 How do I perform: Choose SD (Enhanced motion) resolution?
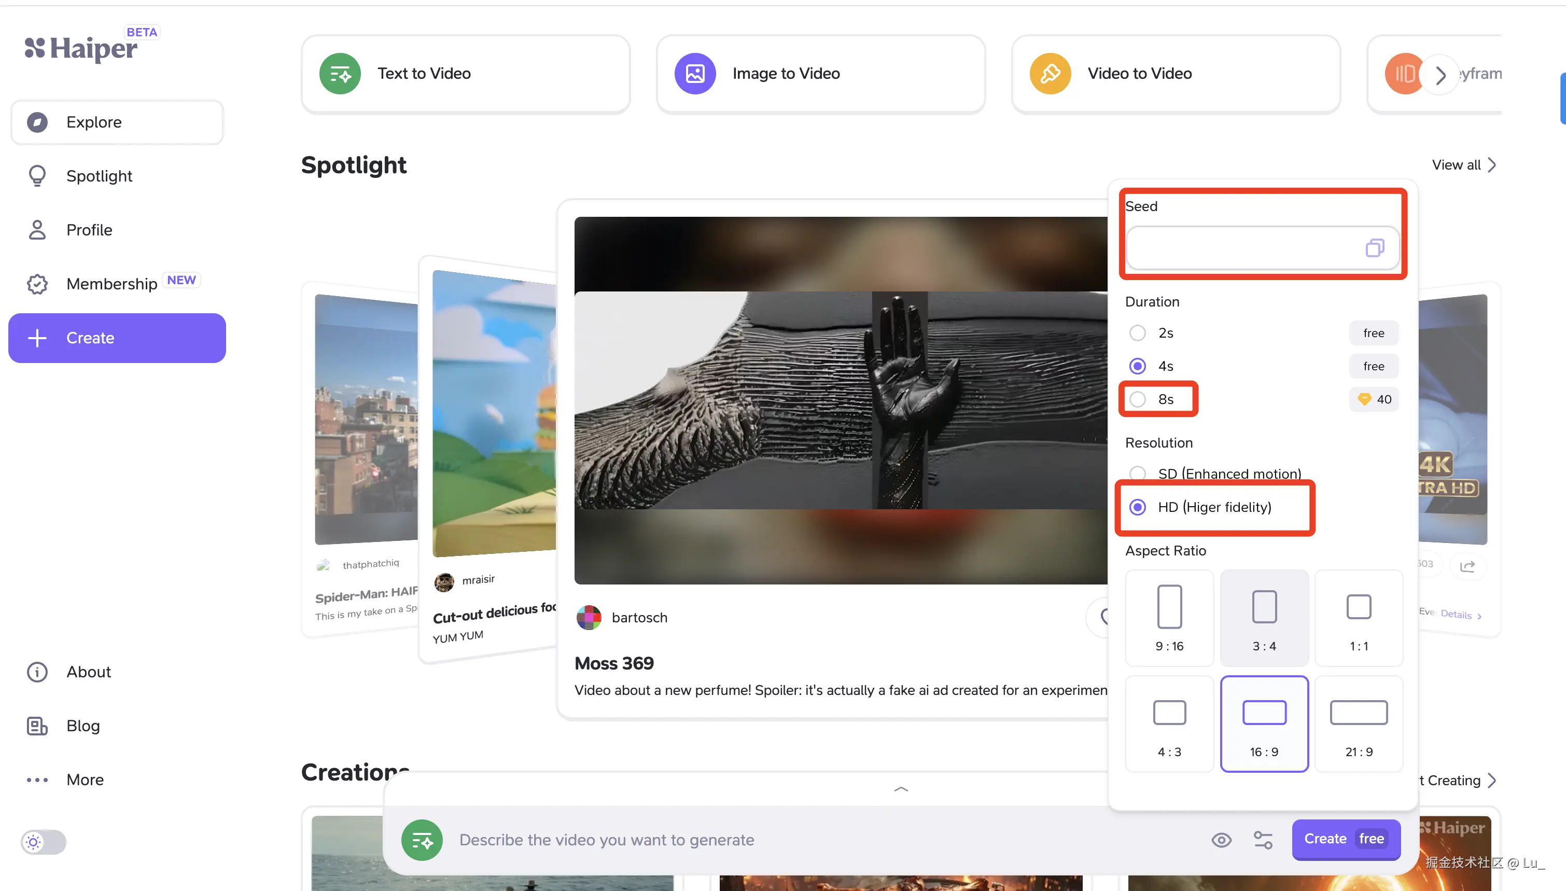[1137, 473]
